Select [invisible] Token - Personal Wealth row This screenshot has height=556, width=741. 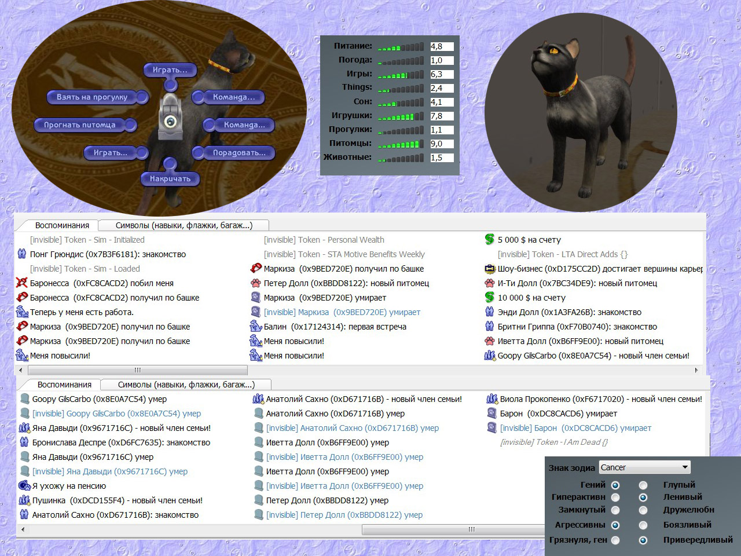(x=324, y=240)
